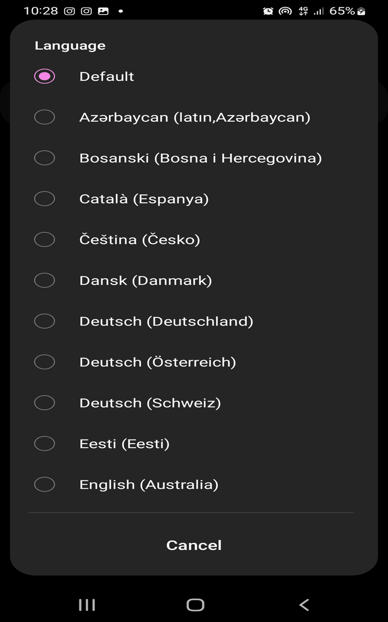
Task: Cancel the Language dialog
Action: (x=194, y=545)
